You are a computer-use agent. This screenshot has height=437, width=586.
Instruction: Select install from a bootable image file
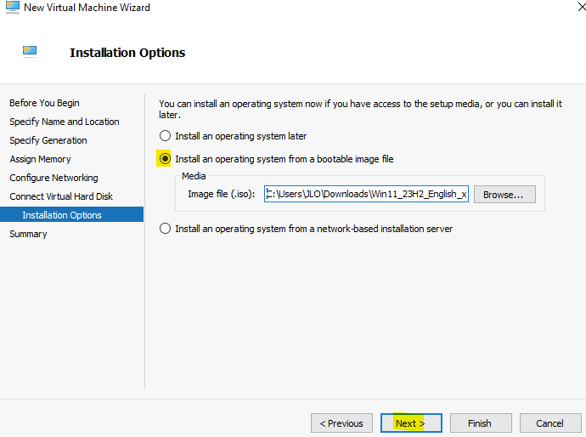[165, 159]
